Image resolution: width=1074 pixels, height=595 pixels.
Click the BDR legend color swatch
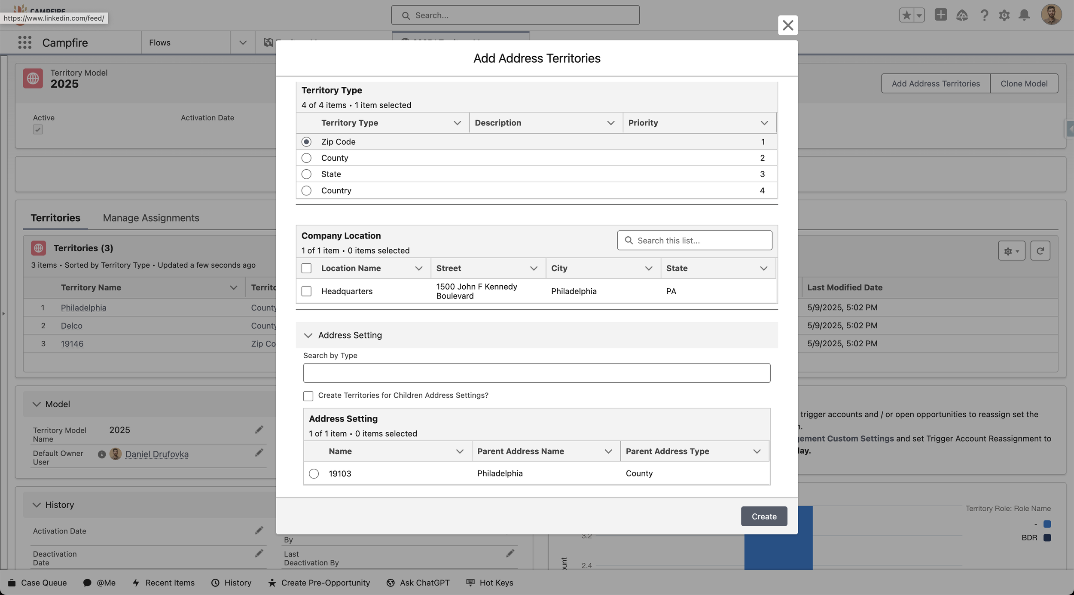1047,537
